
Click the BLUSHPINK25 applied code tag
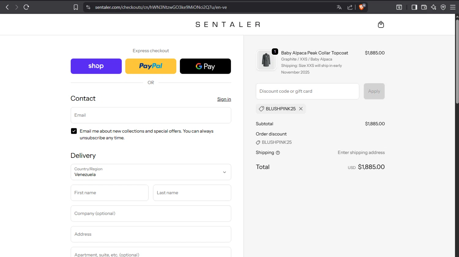[x=281, y=109]
